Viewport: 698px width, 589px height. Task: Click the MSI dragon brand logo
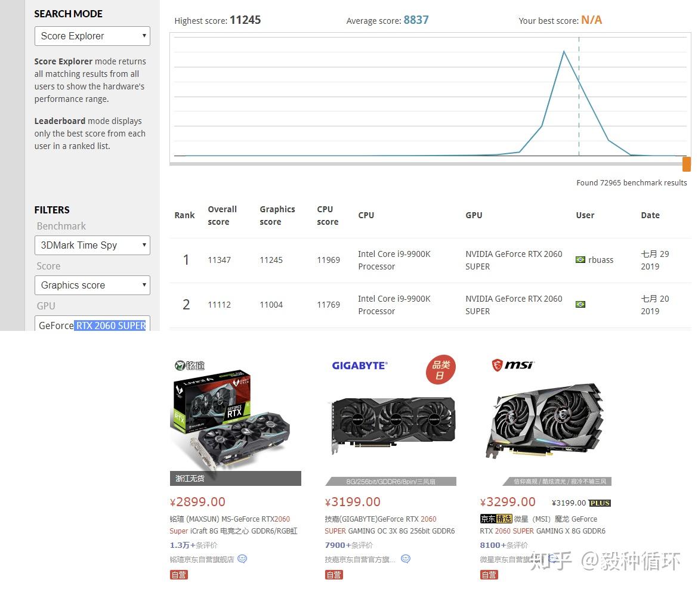(x=512, y=365)
